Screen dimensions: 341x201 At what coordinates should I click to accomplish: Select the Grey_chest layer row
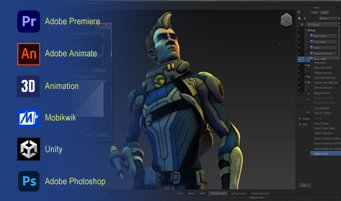[x=323, y=41]
